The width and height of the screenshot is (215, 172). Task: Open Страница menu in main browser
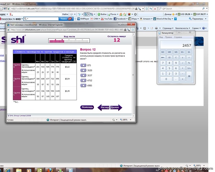(x=168, y=28)
